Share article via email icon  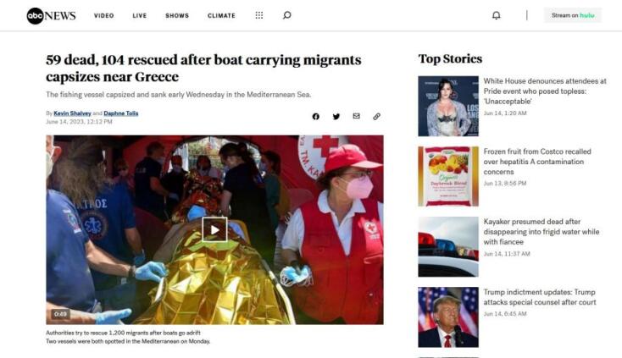[x=356, y=116]
